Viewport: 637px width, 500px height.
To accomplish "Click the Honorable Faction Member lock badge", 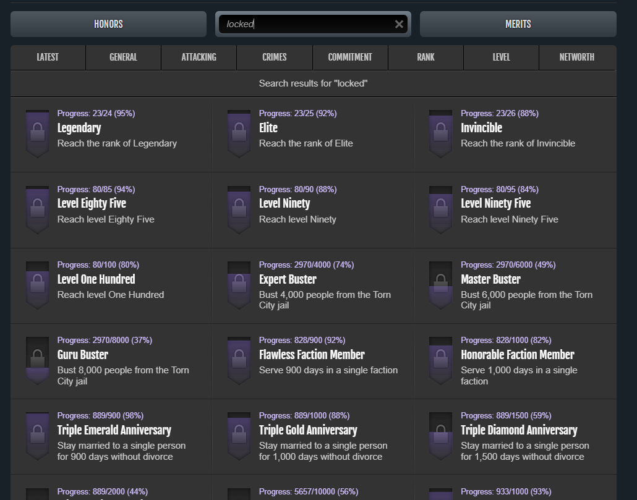I will (x=441, y=361).
